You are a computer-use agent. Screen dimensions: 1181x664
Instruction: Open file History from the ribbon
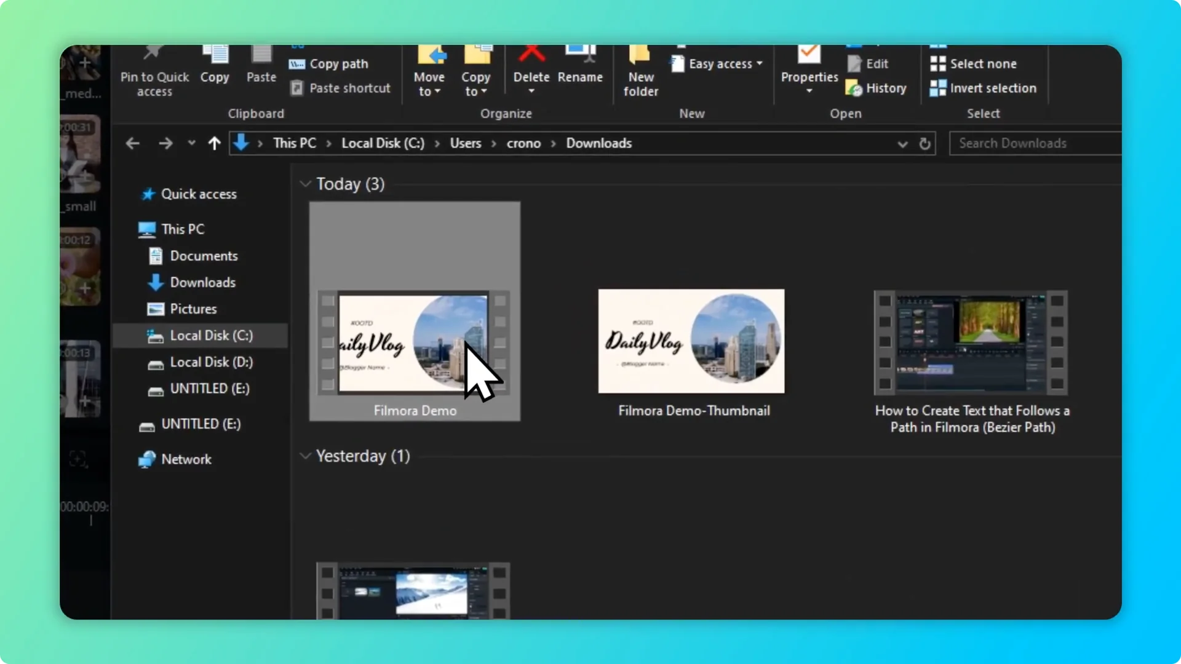pos(877,89)
